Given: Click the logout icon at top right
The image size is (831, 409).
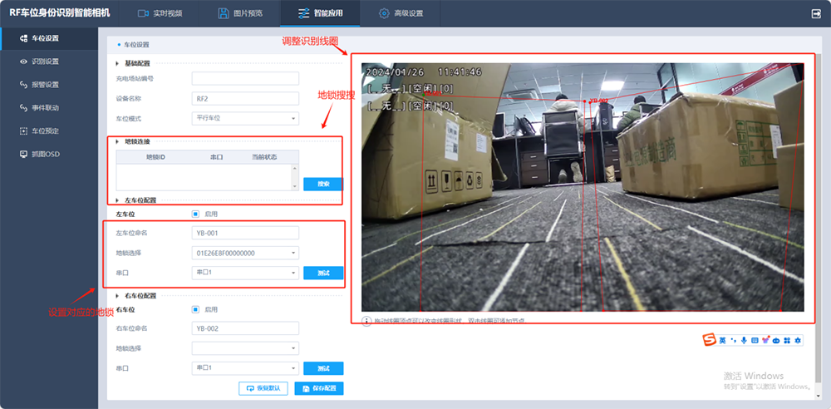Looking at the screenshot, I should 816,14.
